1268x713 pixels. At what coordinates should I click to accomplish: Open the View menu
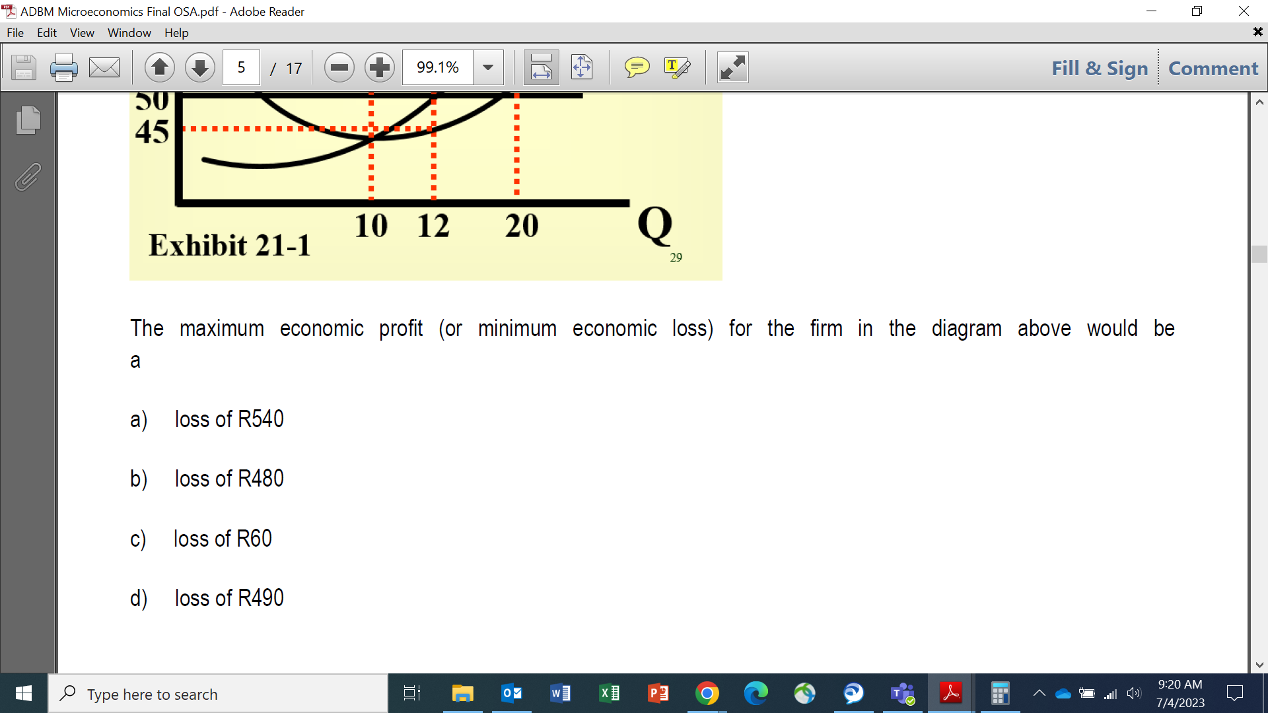point(81,32)
